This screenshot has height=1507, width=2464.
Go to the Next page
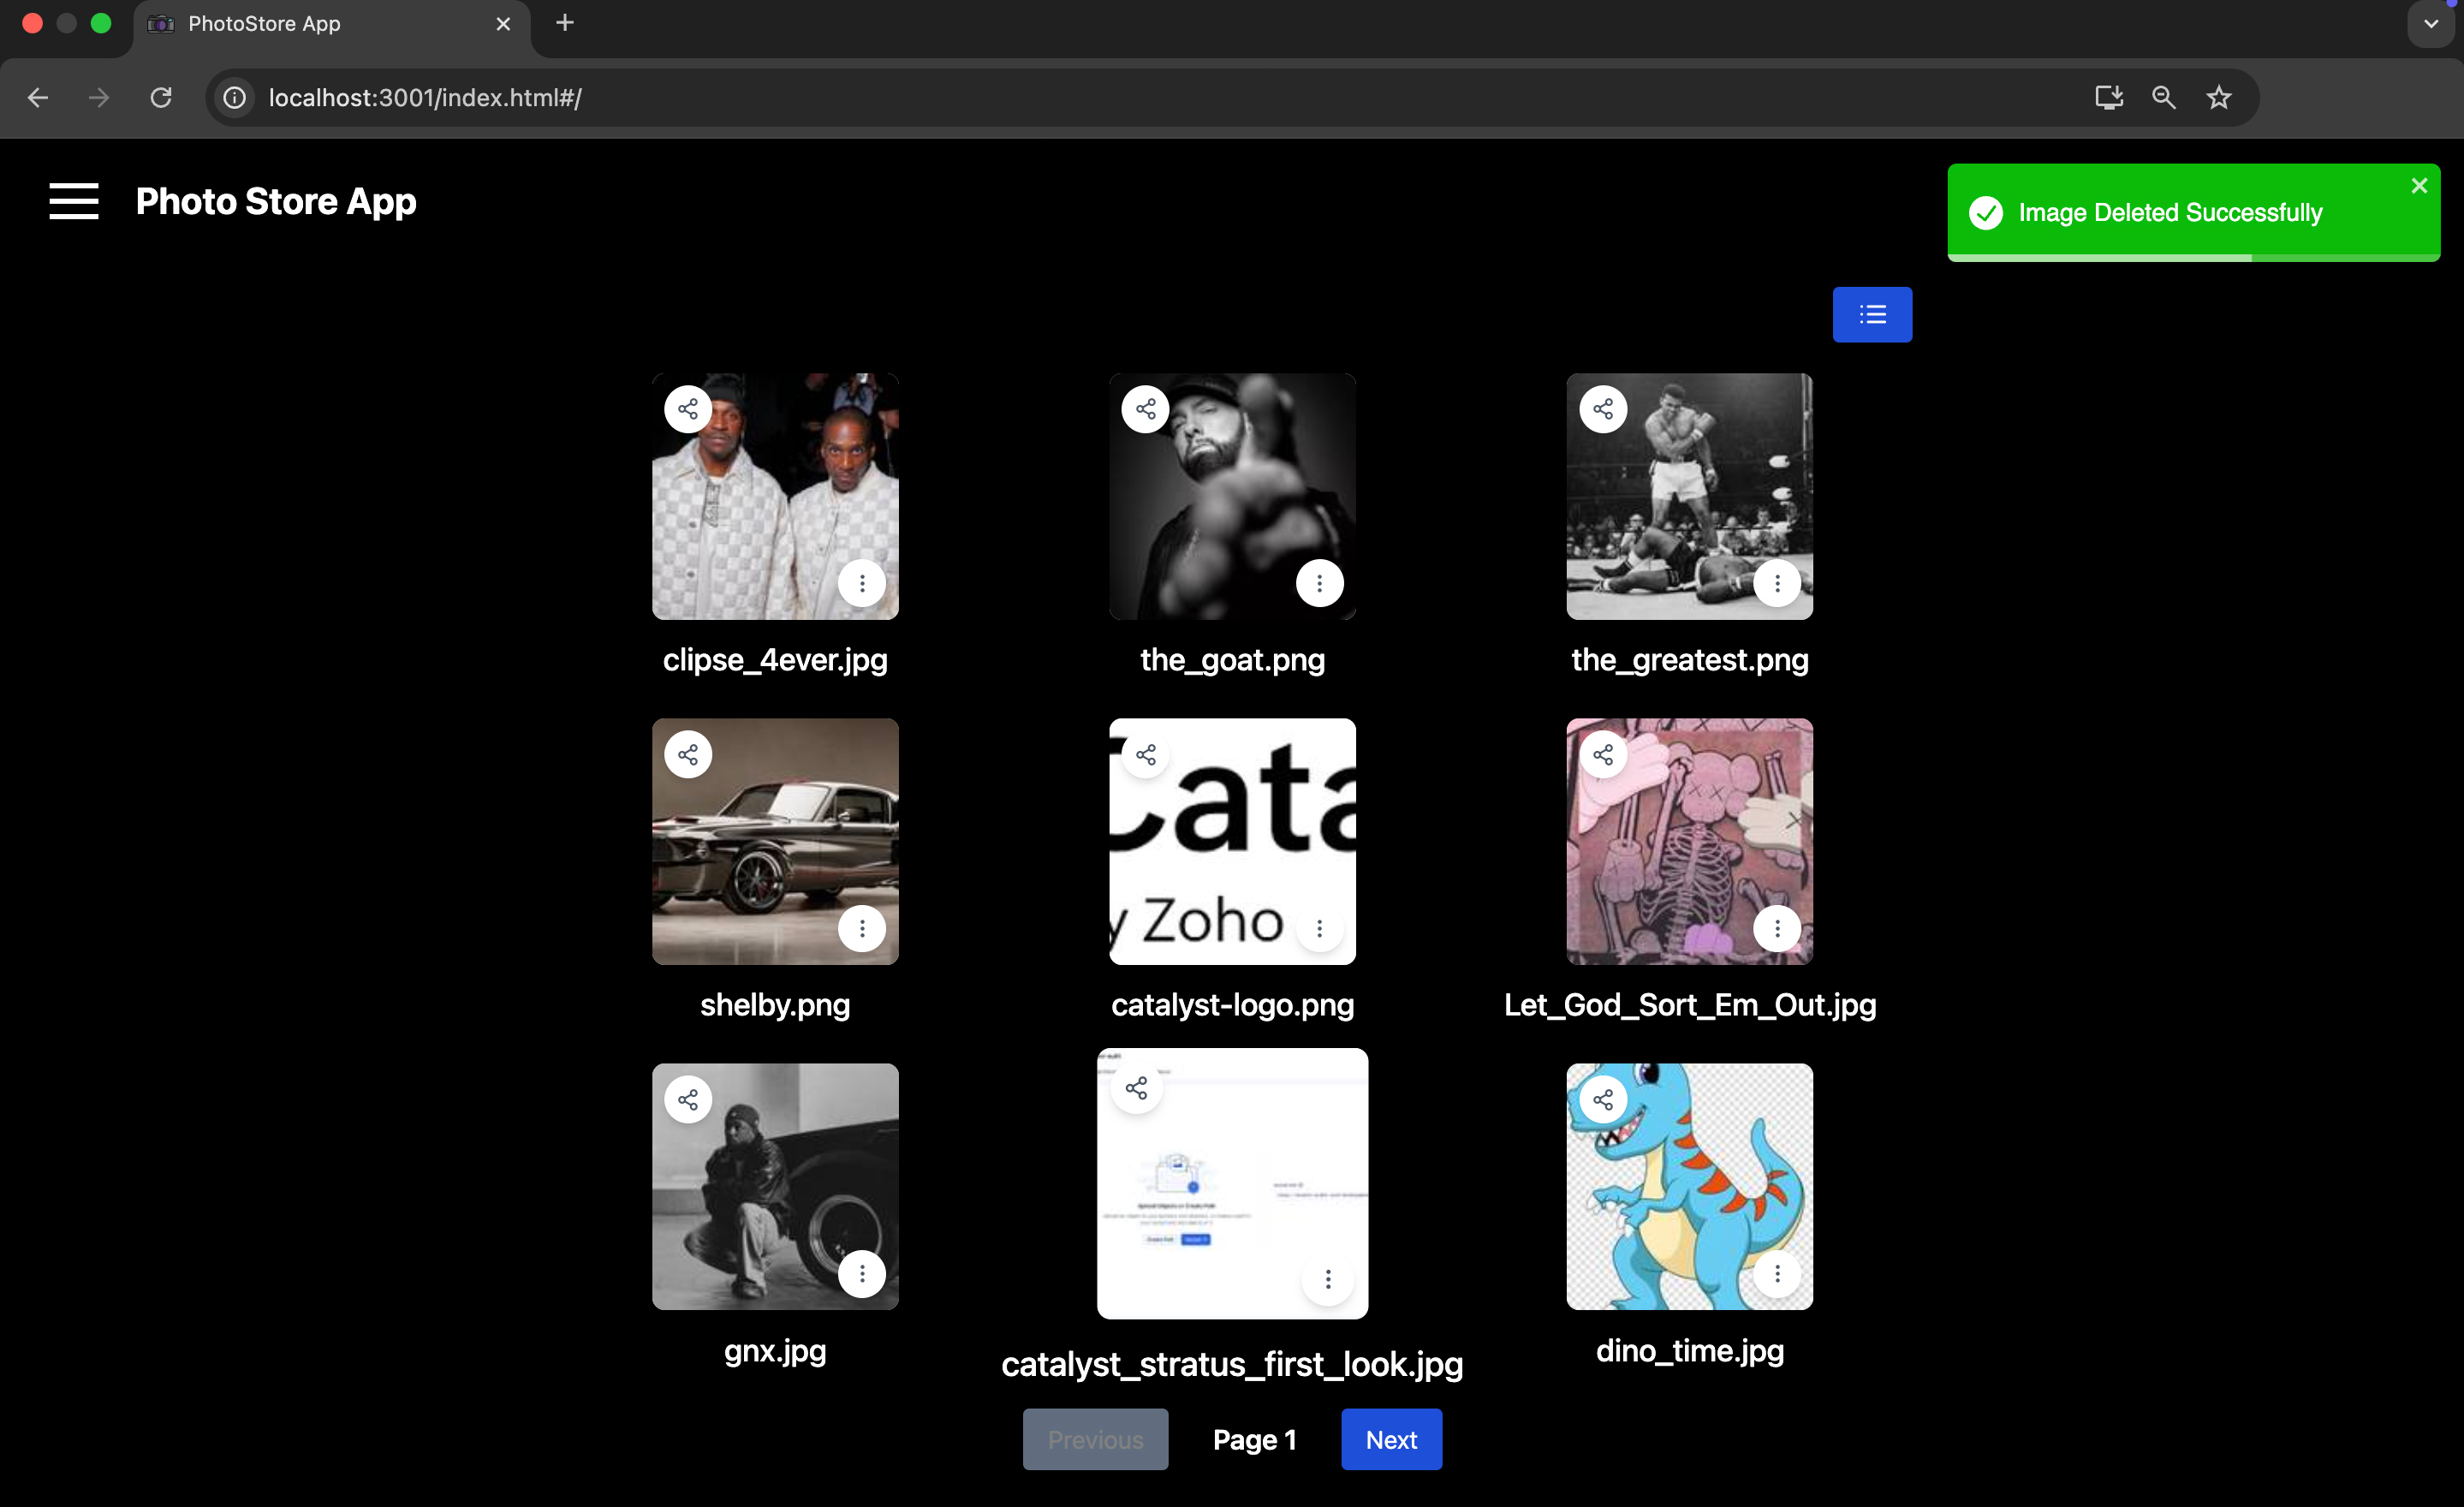tap(1391, 1439)
